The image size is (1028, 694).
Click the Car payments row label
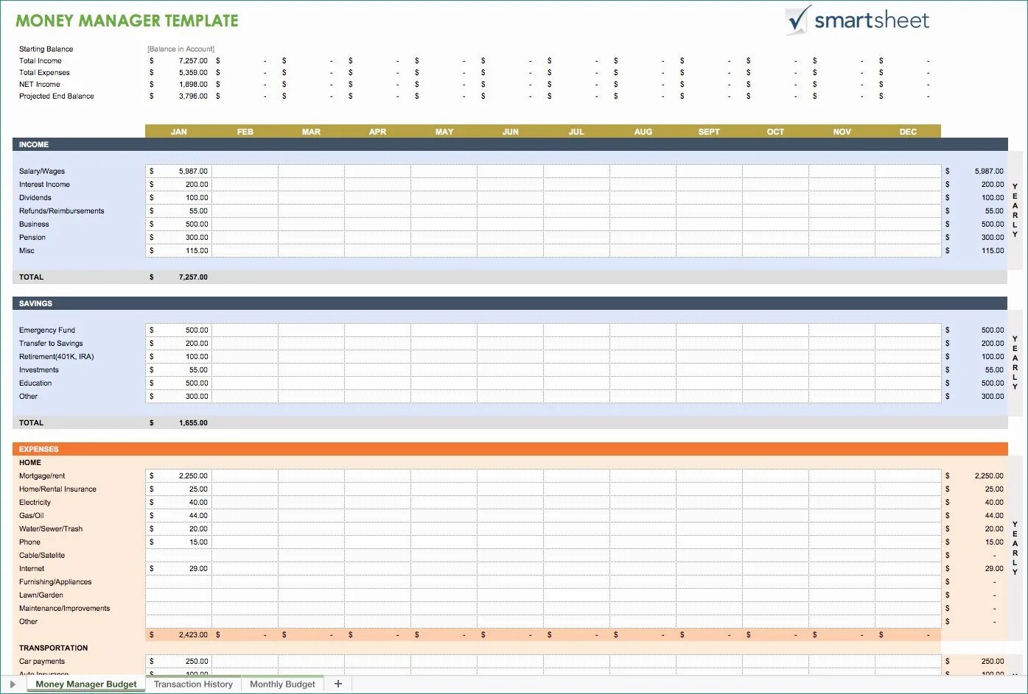click(42, 662)
